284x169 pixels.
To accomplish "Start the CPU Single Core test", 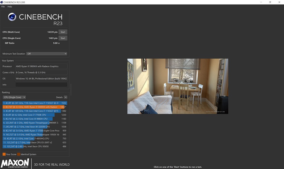I will [x=63, y=38].
